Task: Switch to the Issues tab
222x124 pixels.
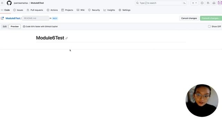Action: [x=18, y=10]
